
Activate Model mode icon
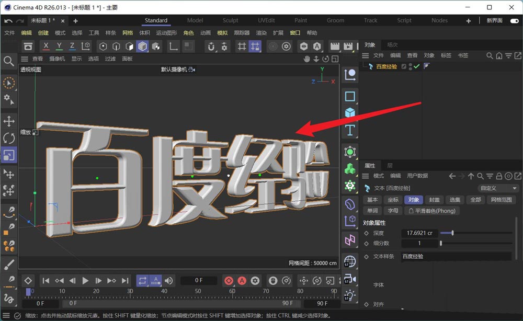[142, 47]
